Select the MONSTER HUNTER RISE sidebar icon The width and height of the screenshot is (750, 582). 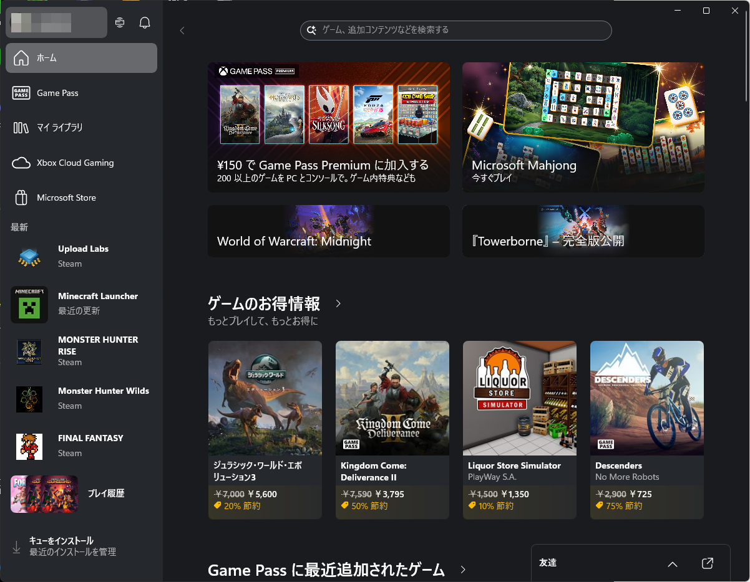pyautogui.click(x=29, y=351)
